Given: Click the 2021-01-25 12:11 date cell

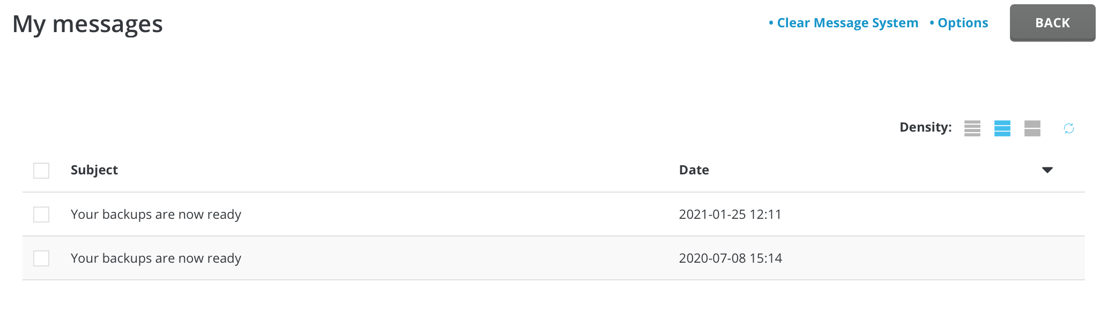Looking at the screenshot, I should (730, 215).
